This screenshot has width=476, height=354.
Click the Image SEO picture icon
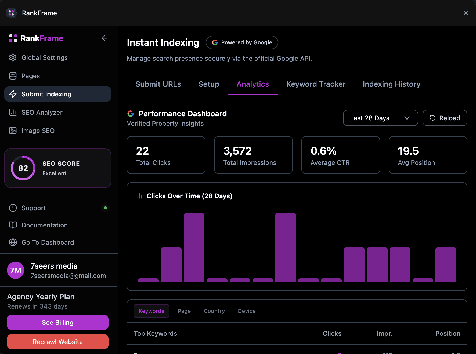coord(13,131)
